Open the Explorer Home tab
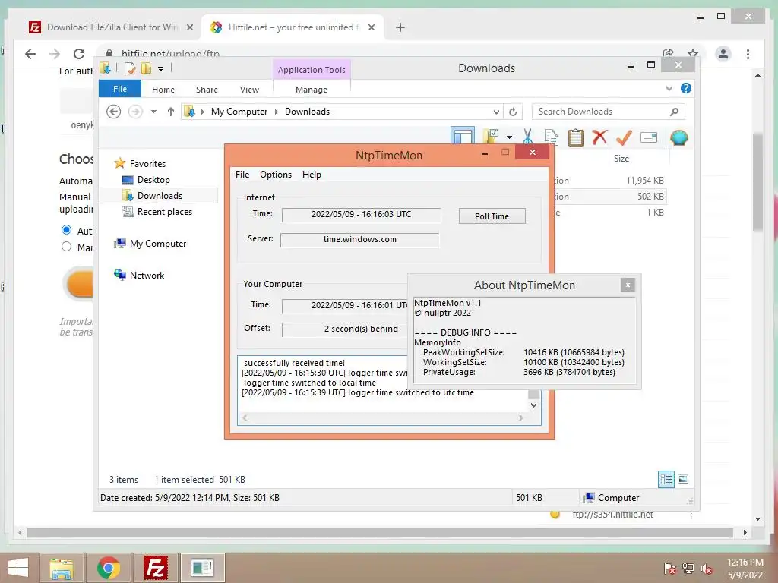 pyautogui.click(x=163, y=90)
